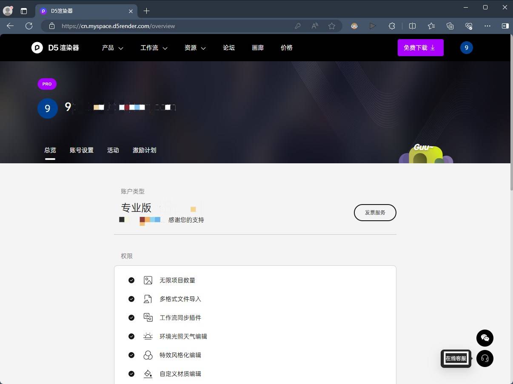Open the 价格 page

[x=287, y=48]
